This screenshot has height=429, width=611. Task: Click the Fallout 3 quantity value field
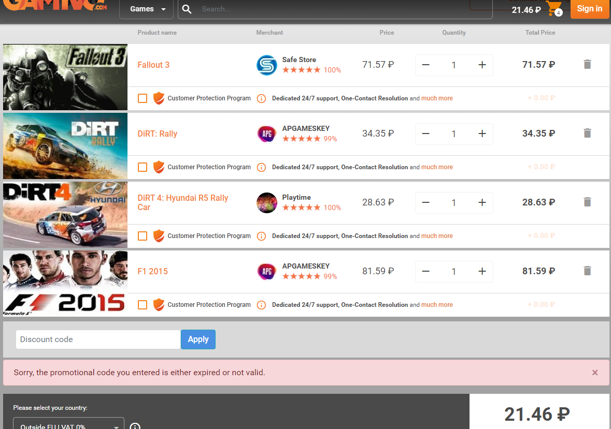[x=453, y=65]
